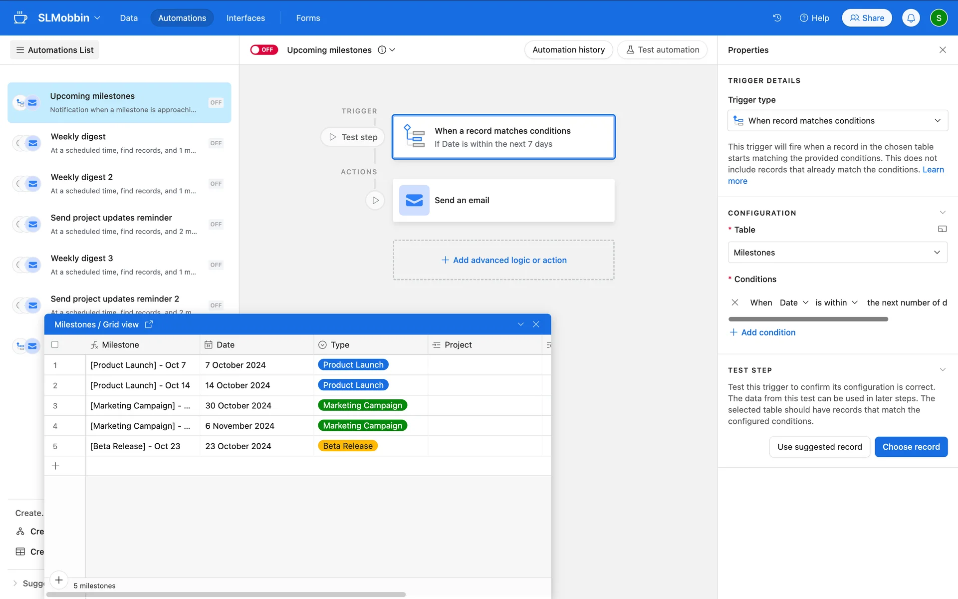This screenshot has height=599, width=958.
Task: Check the select-all checkbox in Milestones grid
Action: pyautogui.click(x=55, y=344)
